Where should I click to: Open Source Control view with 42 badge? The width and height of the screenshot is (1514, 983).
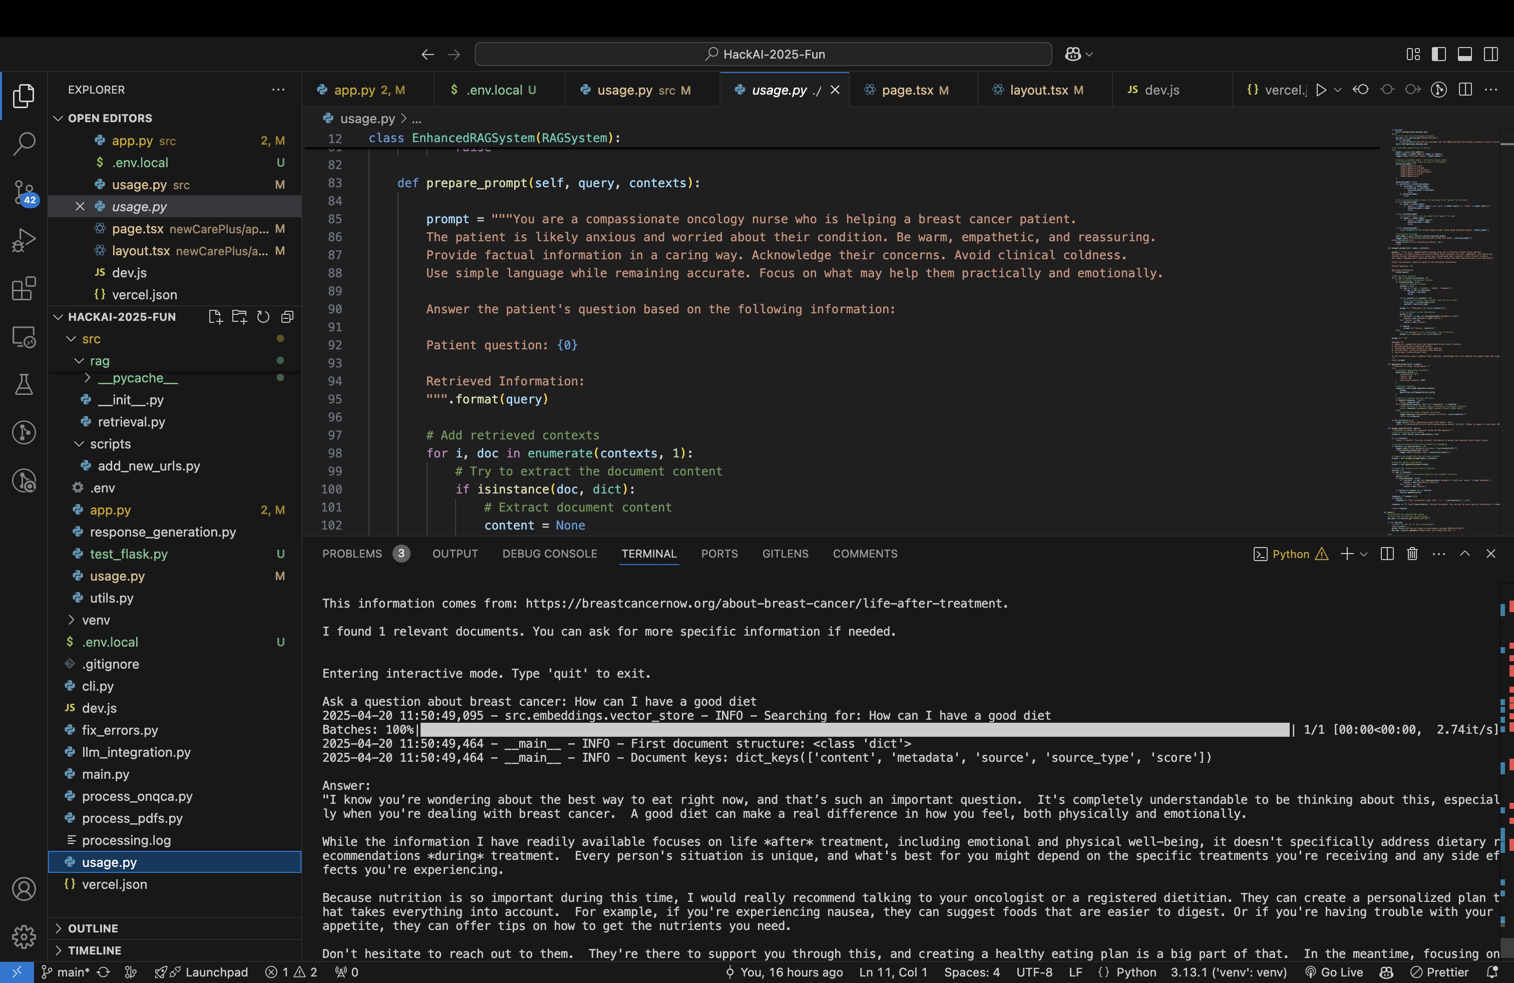pyautogui.click(x=24, y=192)
